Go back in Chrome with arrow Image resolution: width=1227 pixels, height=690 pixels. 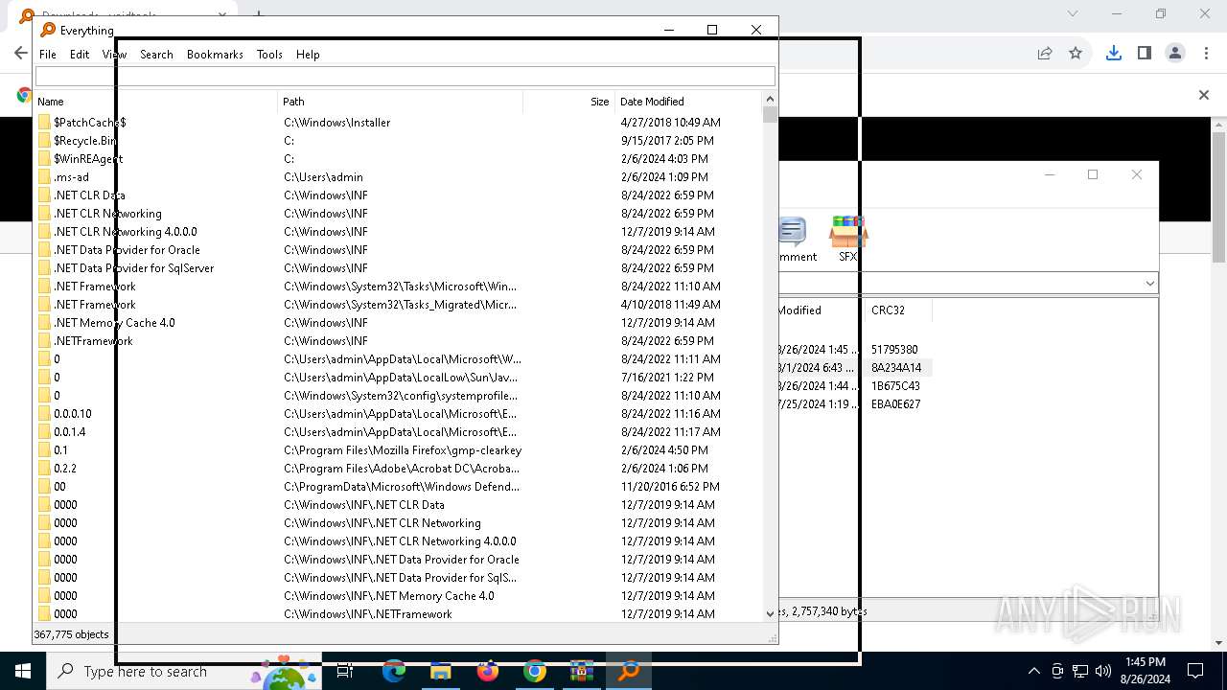coord(20,54)
